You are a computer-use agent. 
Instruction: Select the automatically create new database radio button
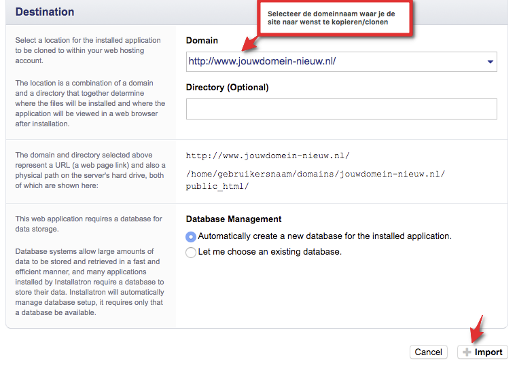tap(191, 236)
